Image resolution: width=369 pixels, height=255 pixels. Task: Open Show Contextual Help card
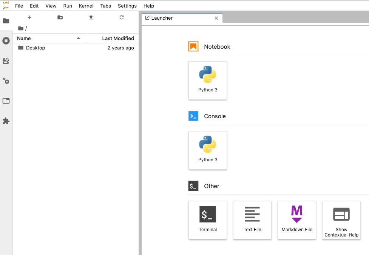(x=341, y=220)
